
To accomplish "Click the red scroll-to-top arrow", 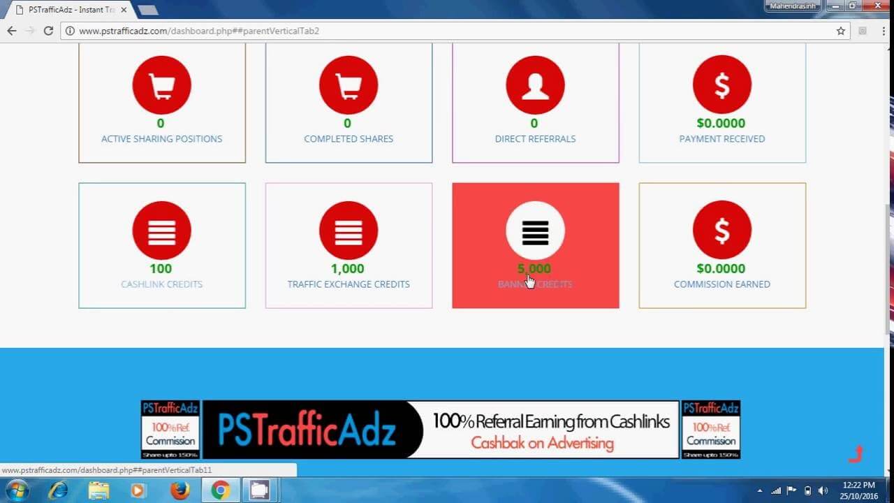I will pos(856,454).
